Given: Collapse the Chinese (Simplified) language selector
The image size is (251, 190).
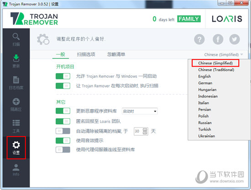Looking at the screenshot, I should click(x=224, y=55).
